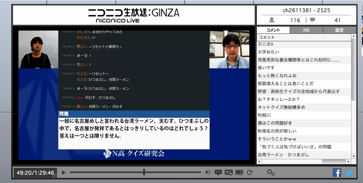Click the N高 クイズ研究会 logo in video
The width and height of the screenshot is (363, 183).
134,154
